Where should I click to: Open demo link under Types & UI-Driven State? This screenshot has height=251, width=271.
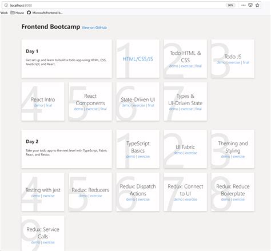click(x=173, y=109)
